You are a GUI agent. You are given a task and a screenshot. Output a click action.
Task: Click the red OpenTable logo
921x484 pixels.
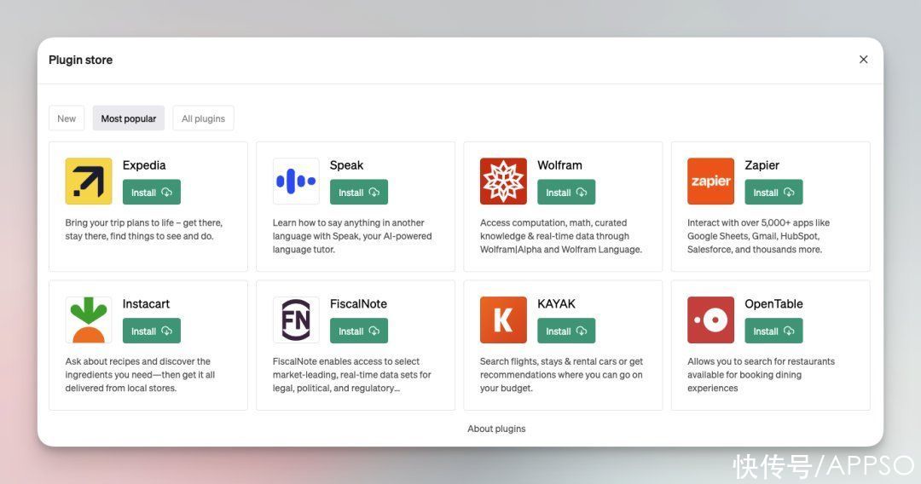click(710, 320)
